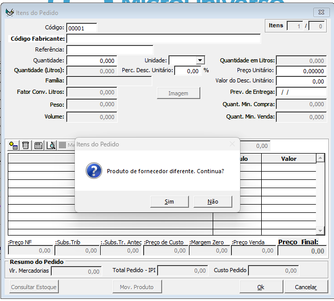Click the add item icon in grid toolbar
This screenshot has height=301, width=334.
pyautogui.click(x=14, y=146)
